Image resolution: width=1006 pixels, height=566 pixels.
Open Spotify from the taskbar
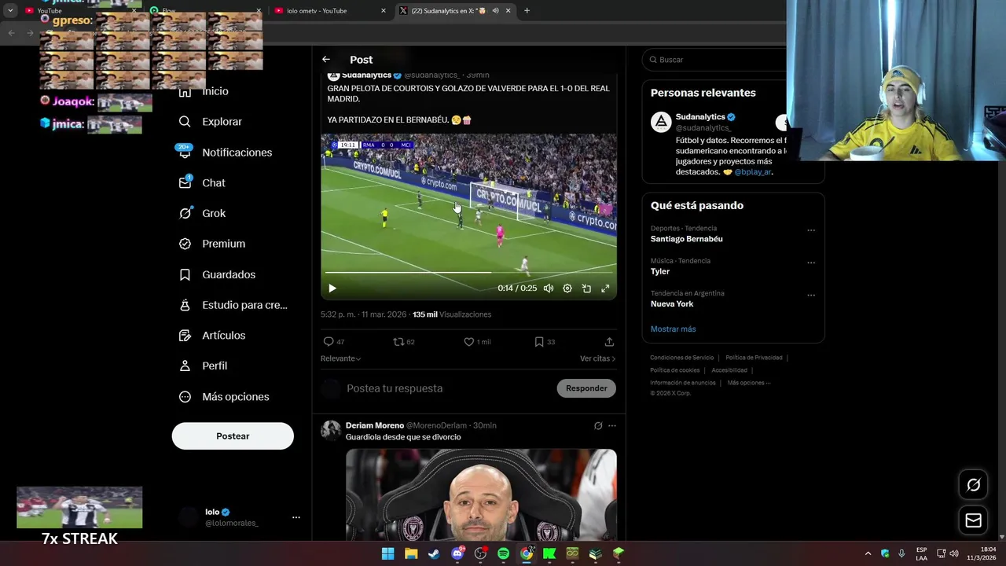[503, 553]
